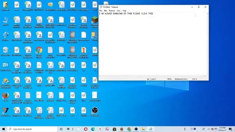Open Notepad Edit menu

(x=105, y=11)
